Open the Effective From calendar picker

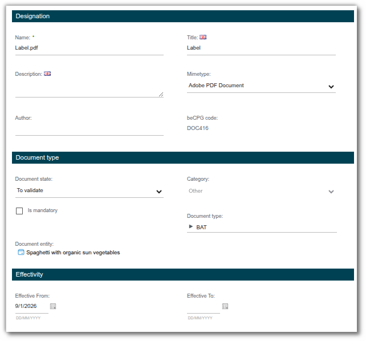(x=53, y=306)
